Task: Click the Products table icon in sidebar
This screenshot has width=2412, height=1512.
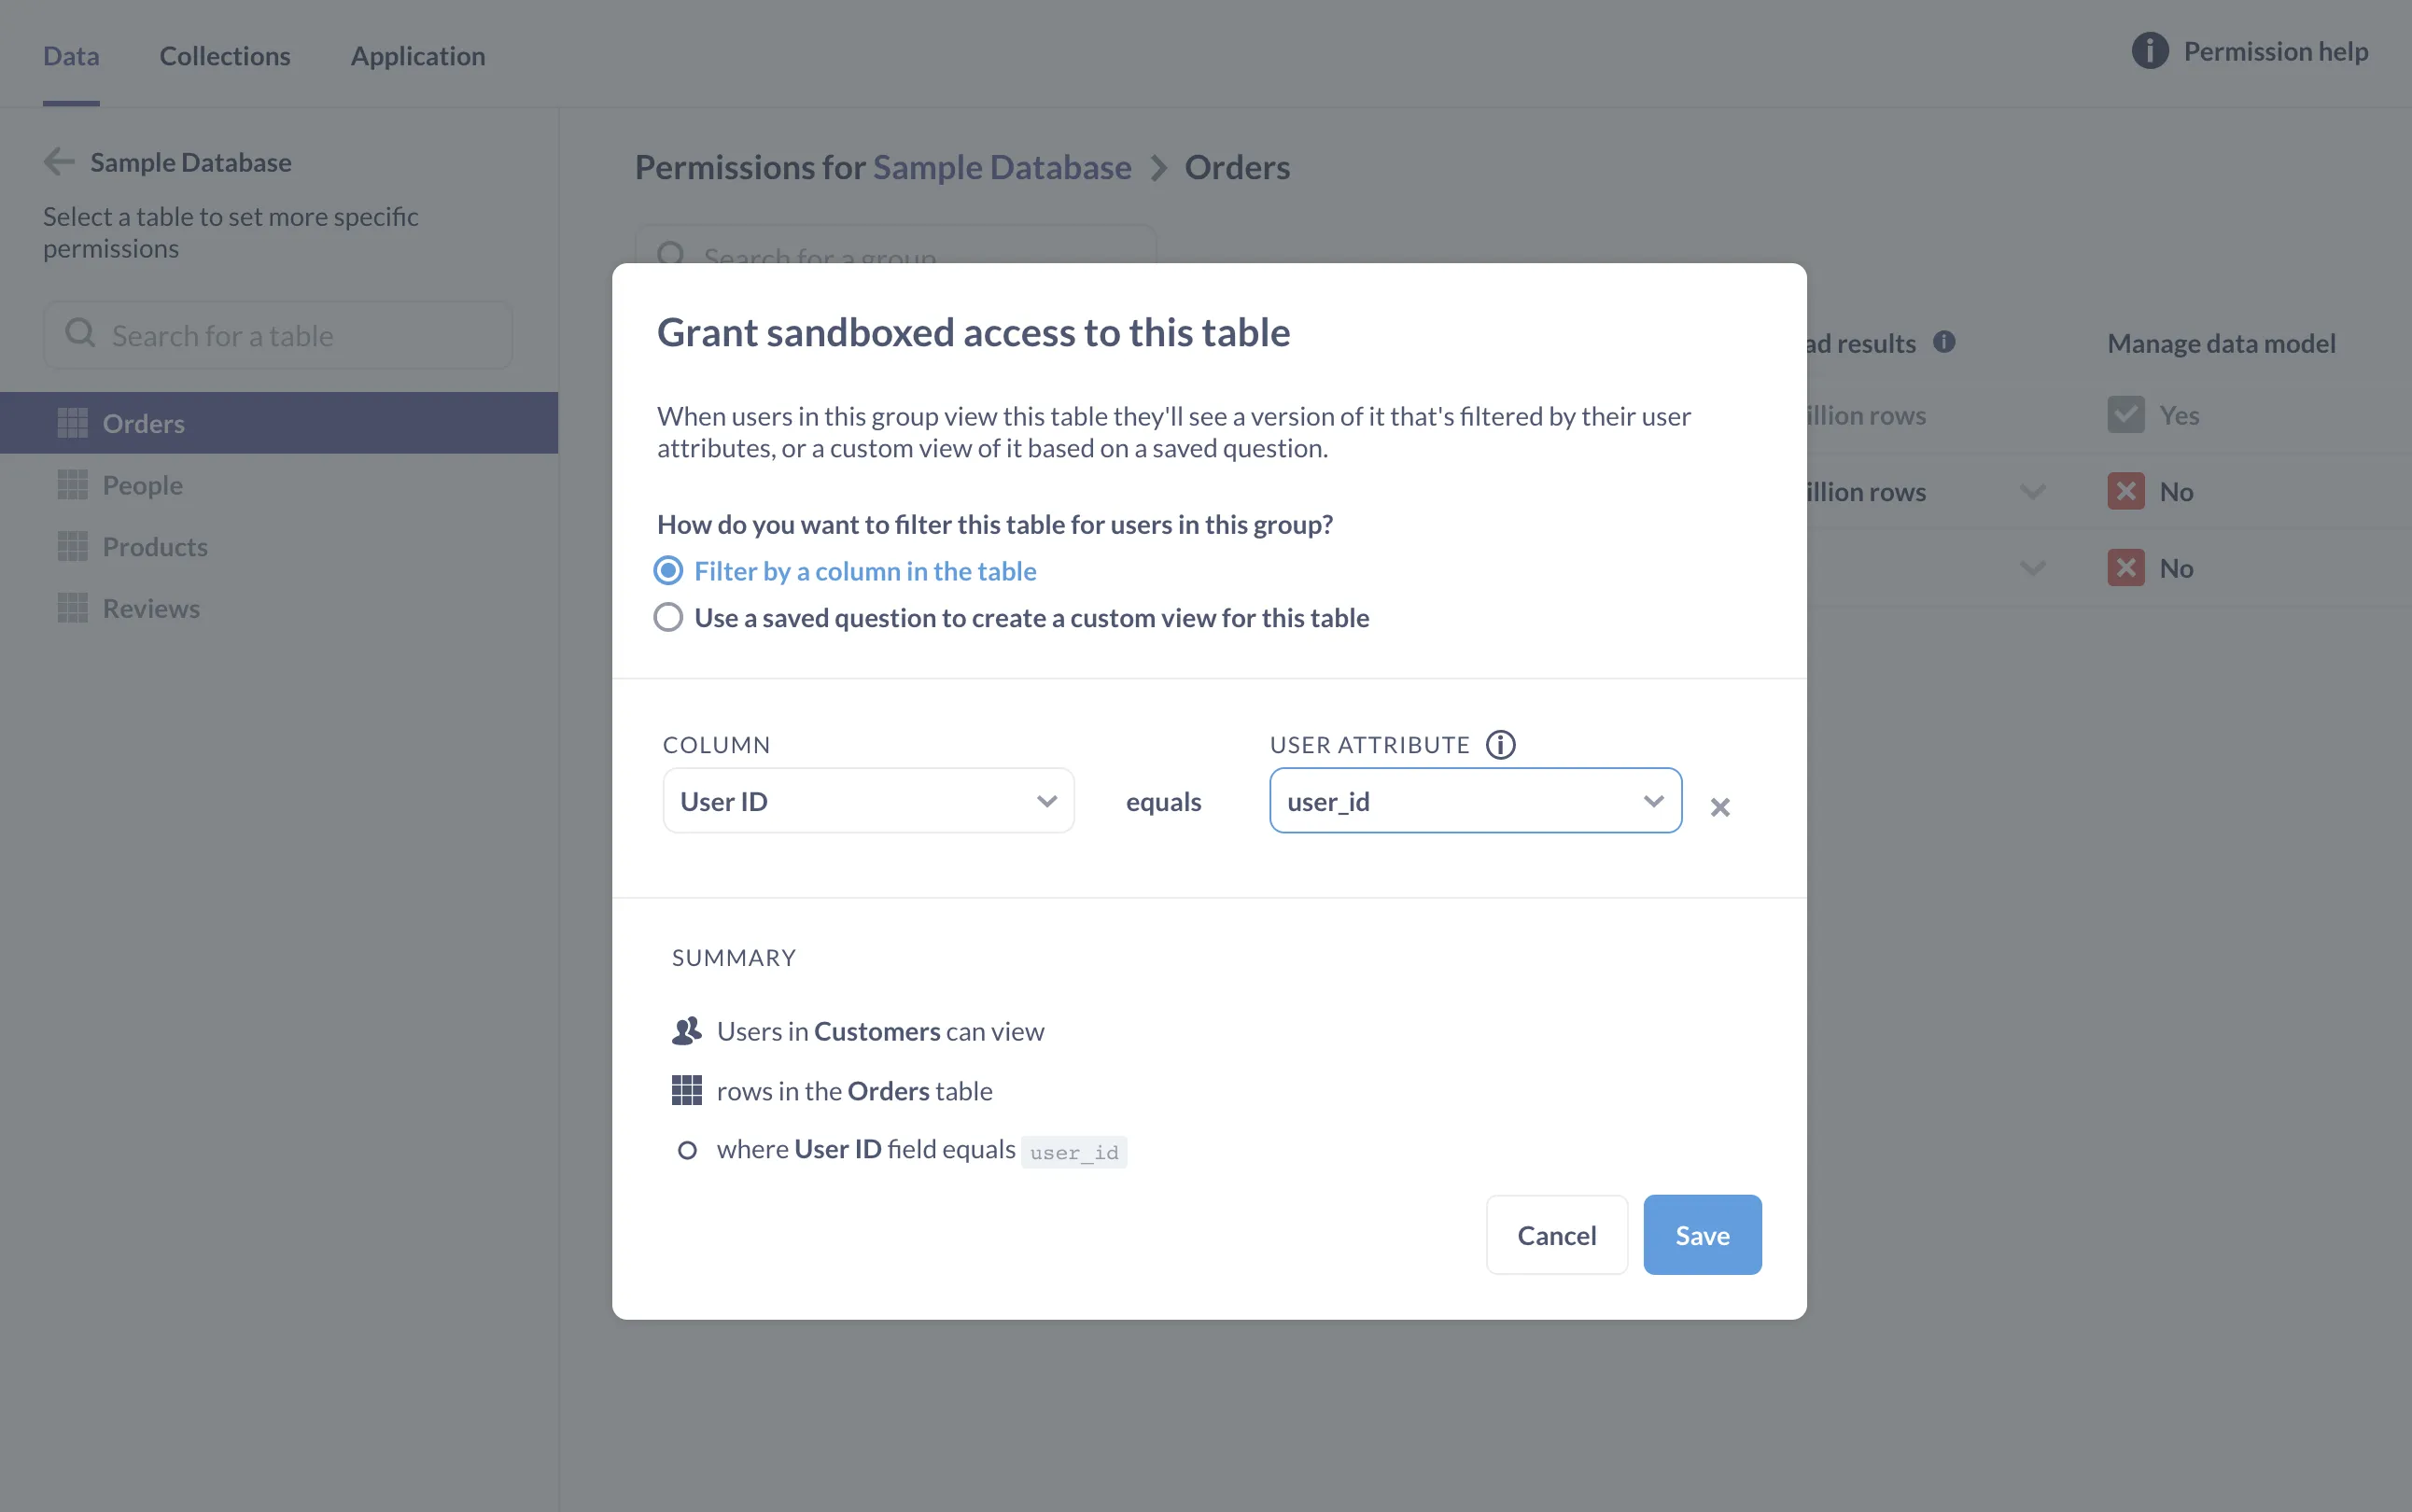Action: (71, 545)
